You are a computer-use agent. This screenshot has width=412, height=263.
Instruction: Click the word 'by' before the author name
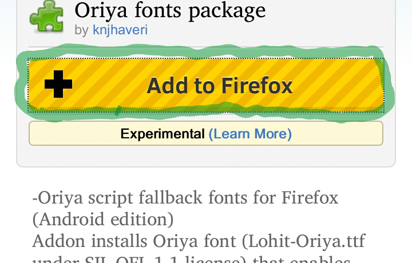[x=82, y=30]
